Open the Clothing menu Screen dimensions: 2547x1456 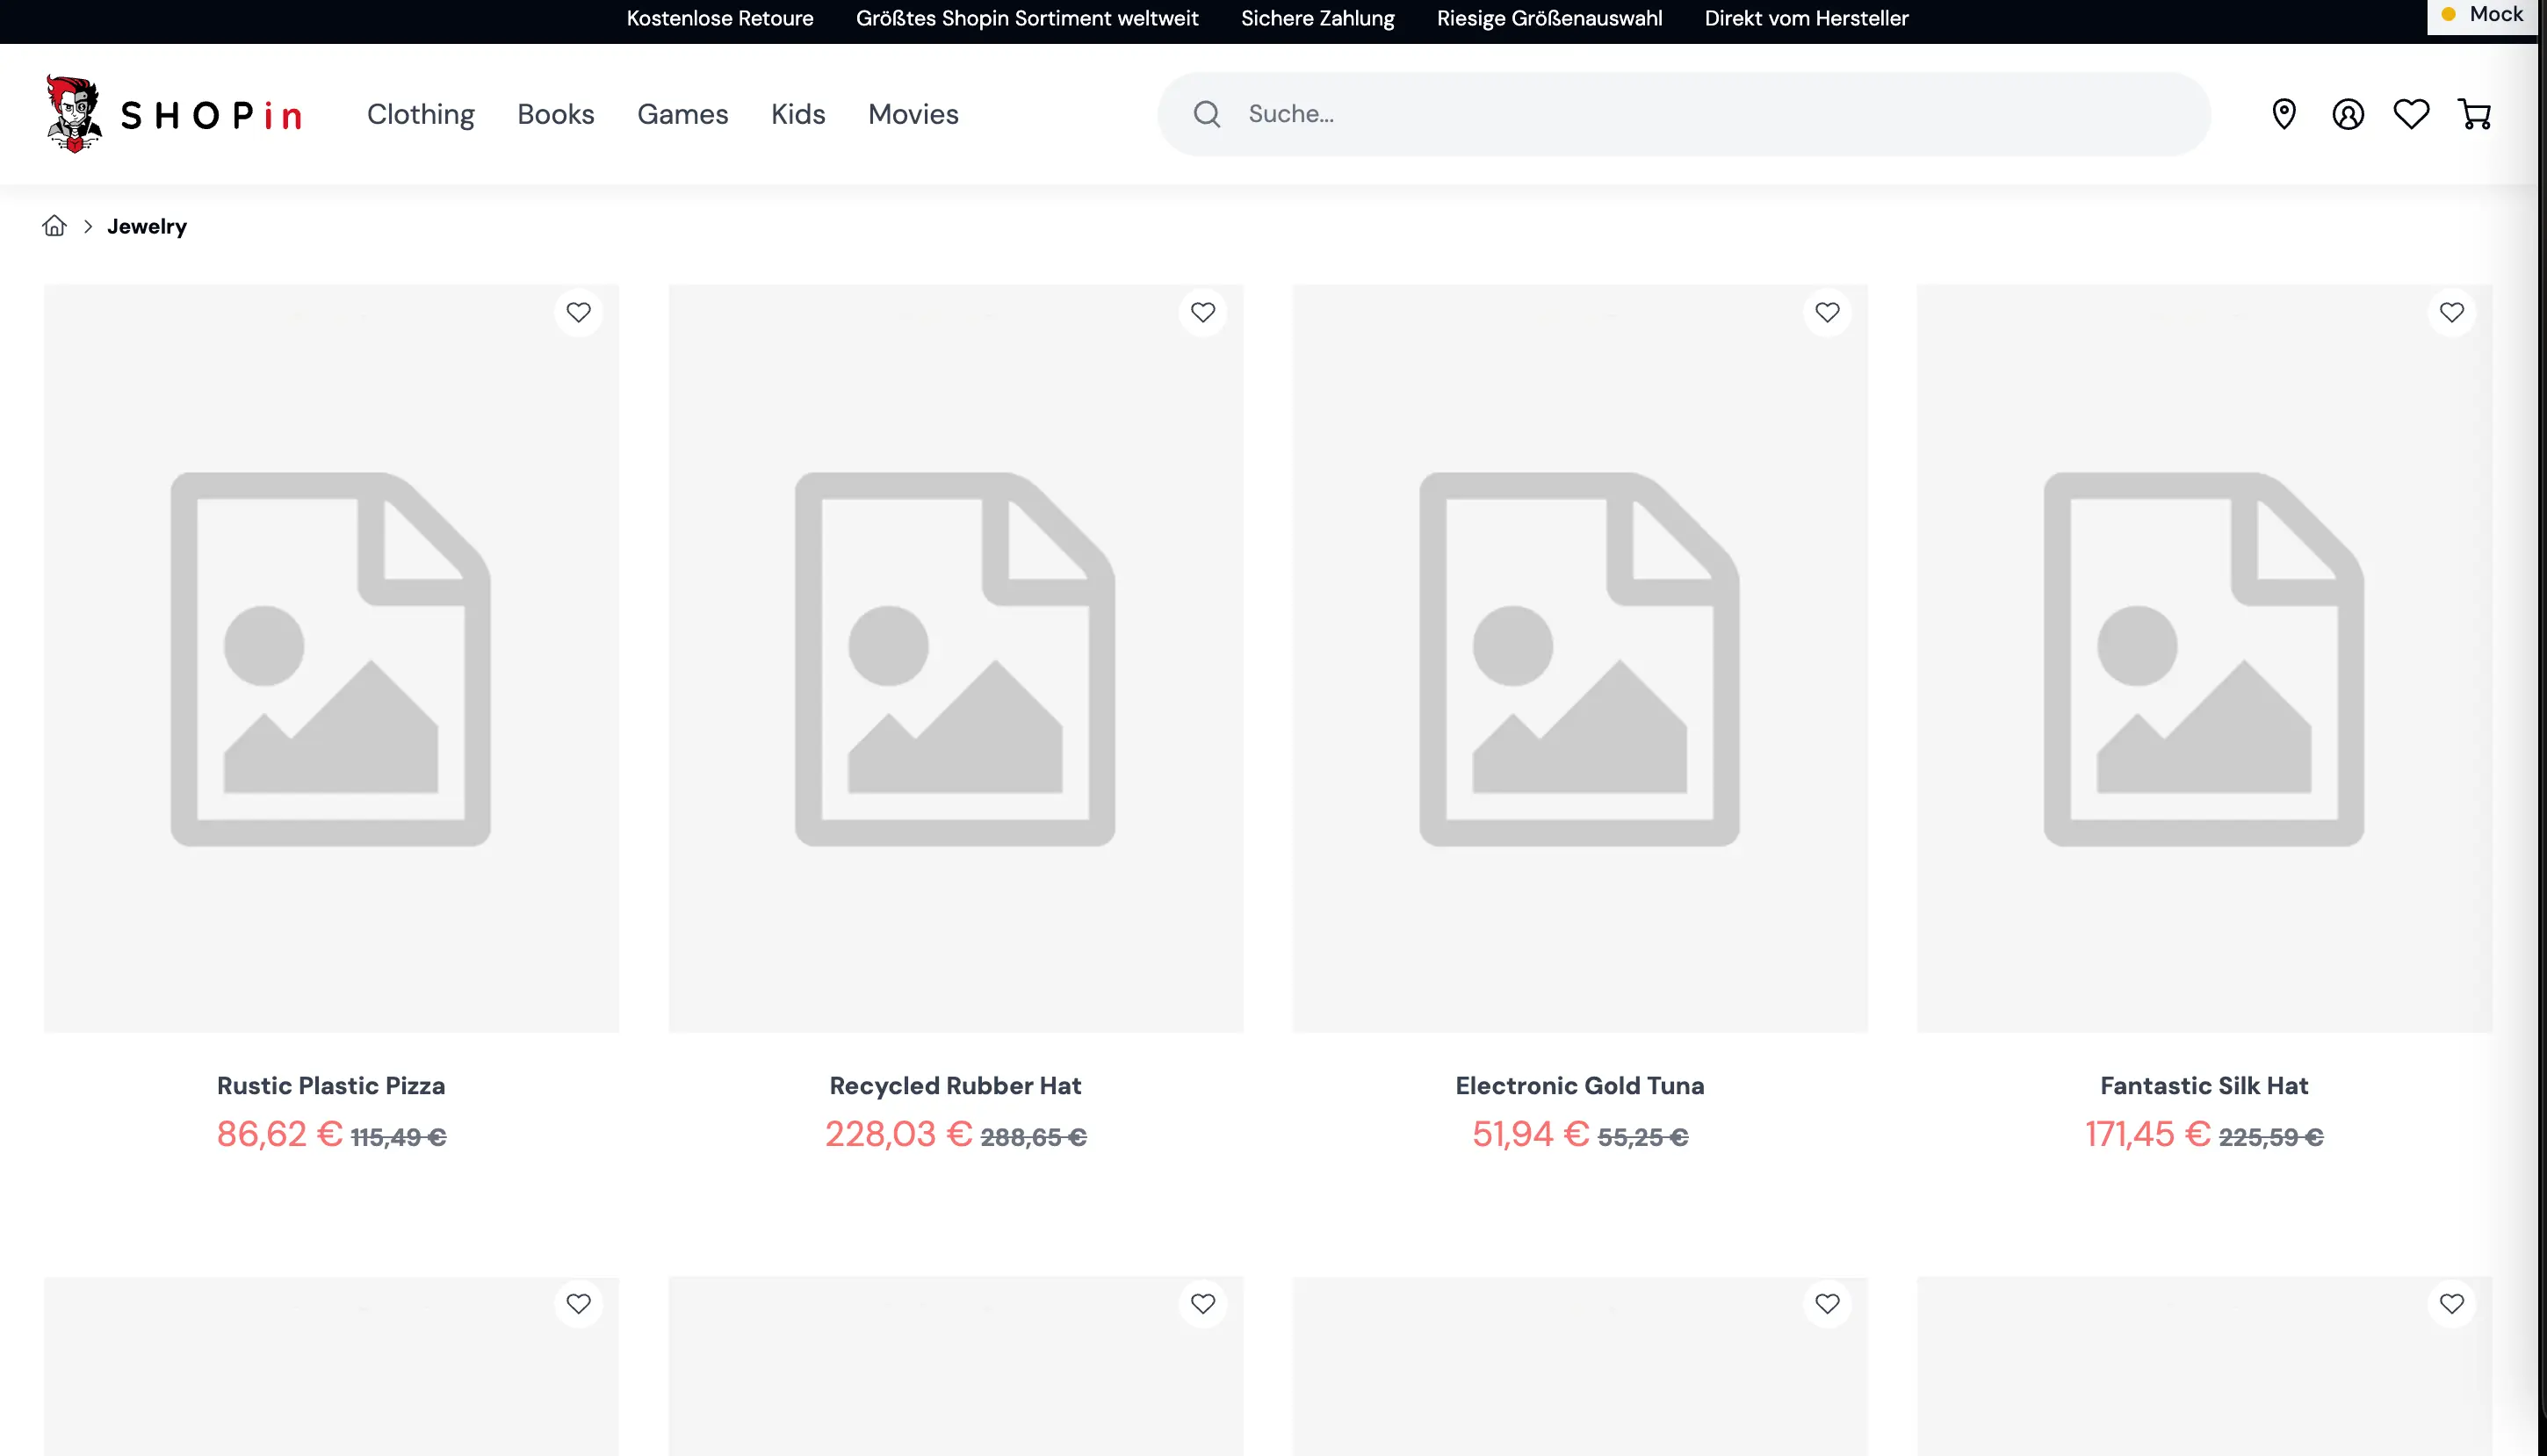pos(420,113)
